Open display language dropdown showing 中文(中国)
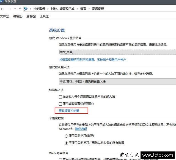176x160 pixels. 117,52
